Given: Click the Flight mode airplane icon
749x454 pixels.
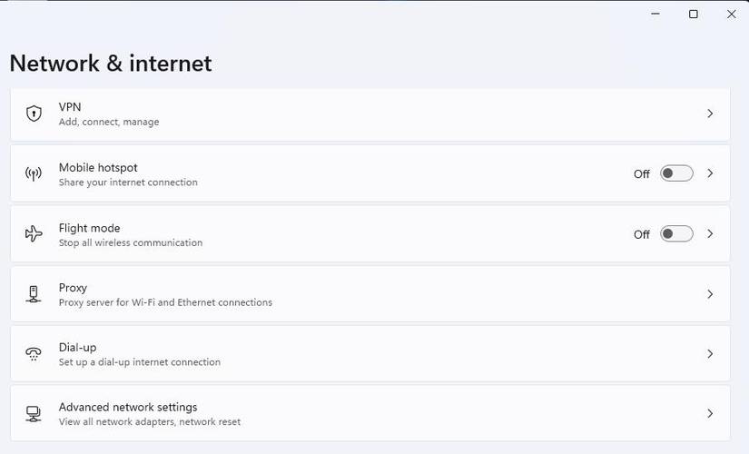Looking at the screenshot, I should pos(34,234).
